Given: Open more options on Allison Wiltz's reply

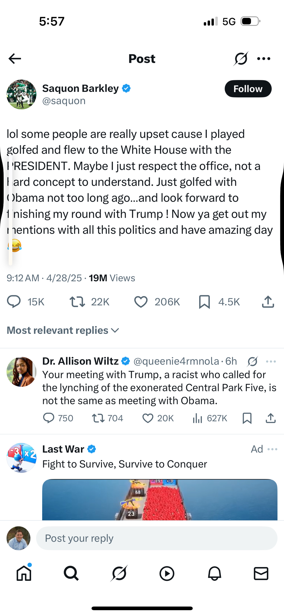Looking at the screenshot, I should [271, 361].
